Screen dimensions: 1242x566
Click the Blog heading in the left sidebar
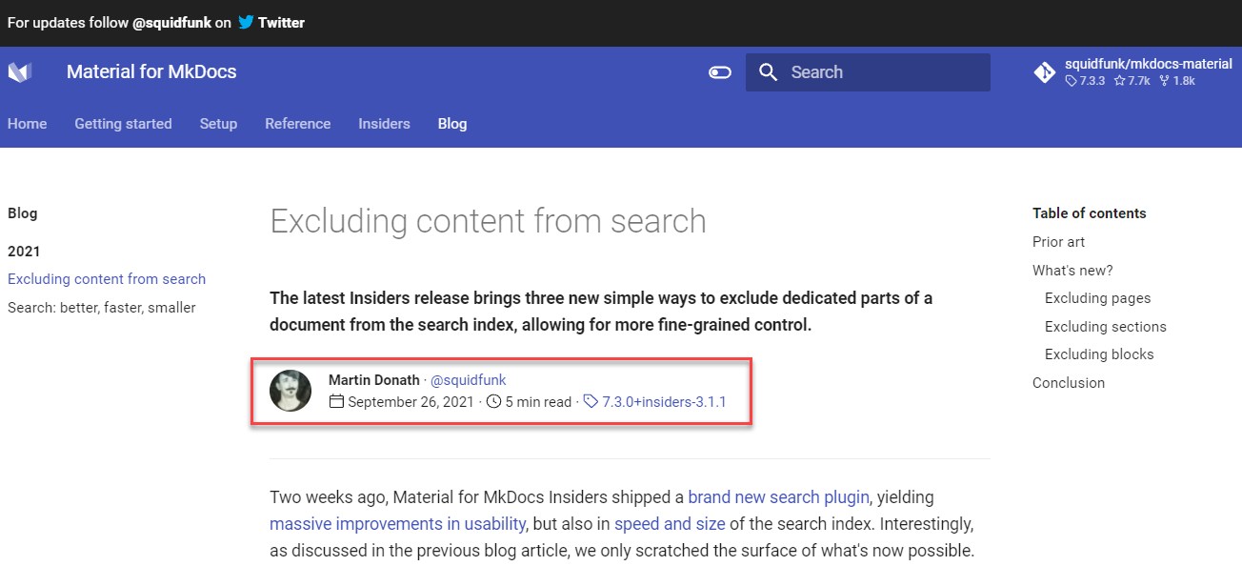point(23,213)
